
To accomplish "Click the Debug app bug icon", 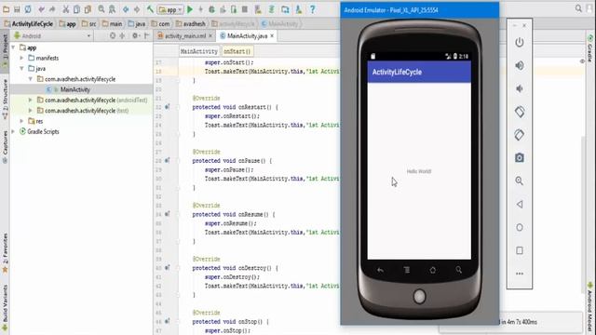I will pyautogui.click(x=211, y=9).
